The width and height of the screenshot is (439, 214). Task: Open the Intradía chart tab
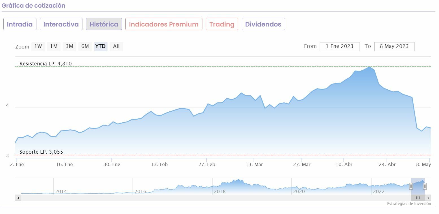point(20,24)
